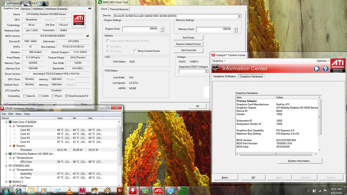The width and height of the screenshot is (347, 195).
Task: Collapse the Intel Core i7 820QM node
Action: point(6,122)
